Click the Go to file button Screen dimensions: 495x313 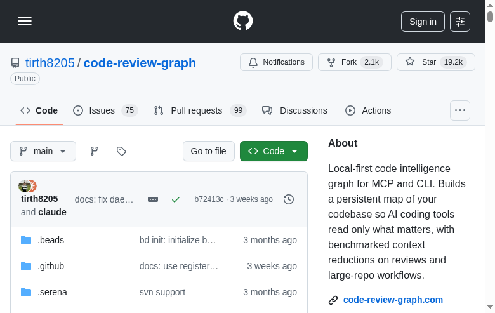209,151
